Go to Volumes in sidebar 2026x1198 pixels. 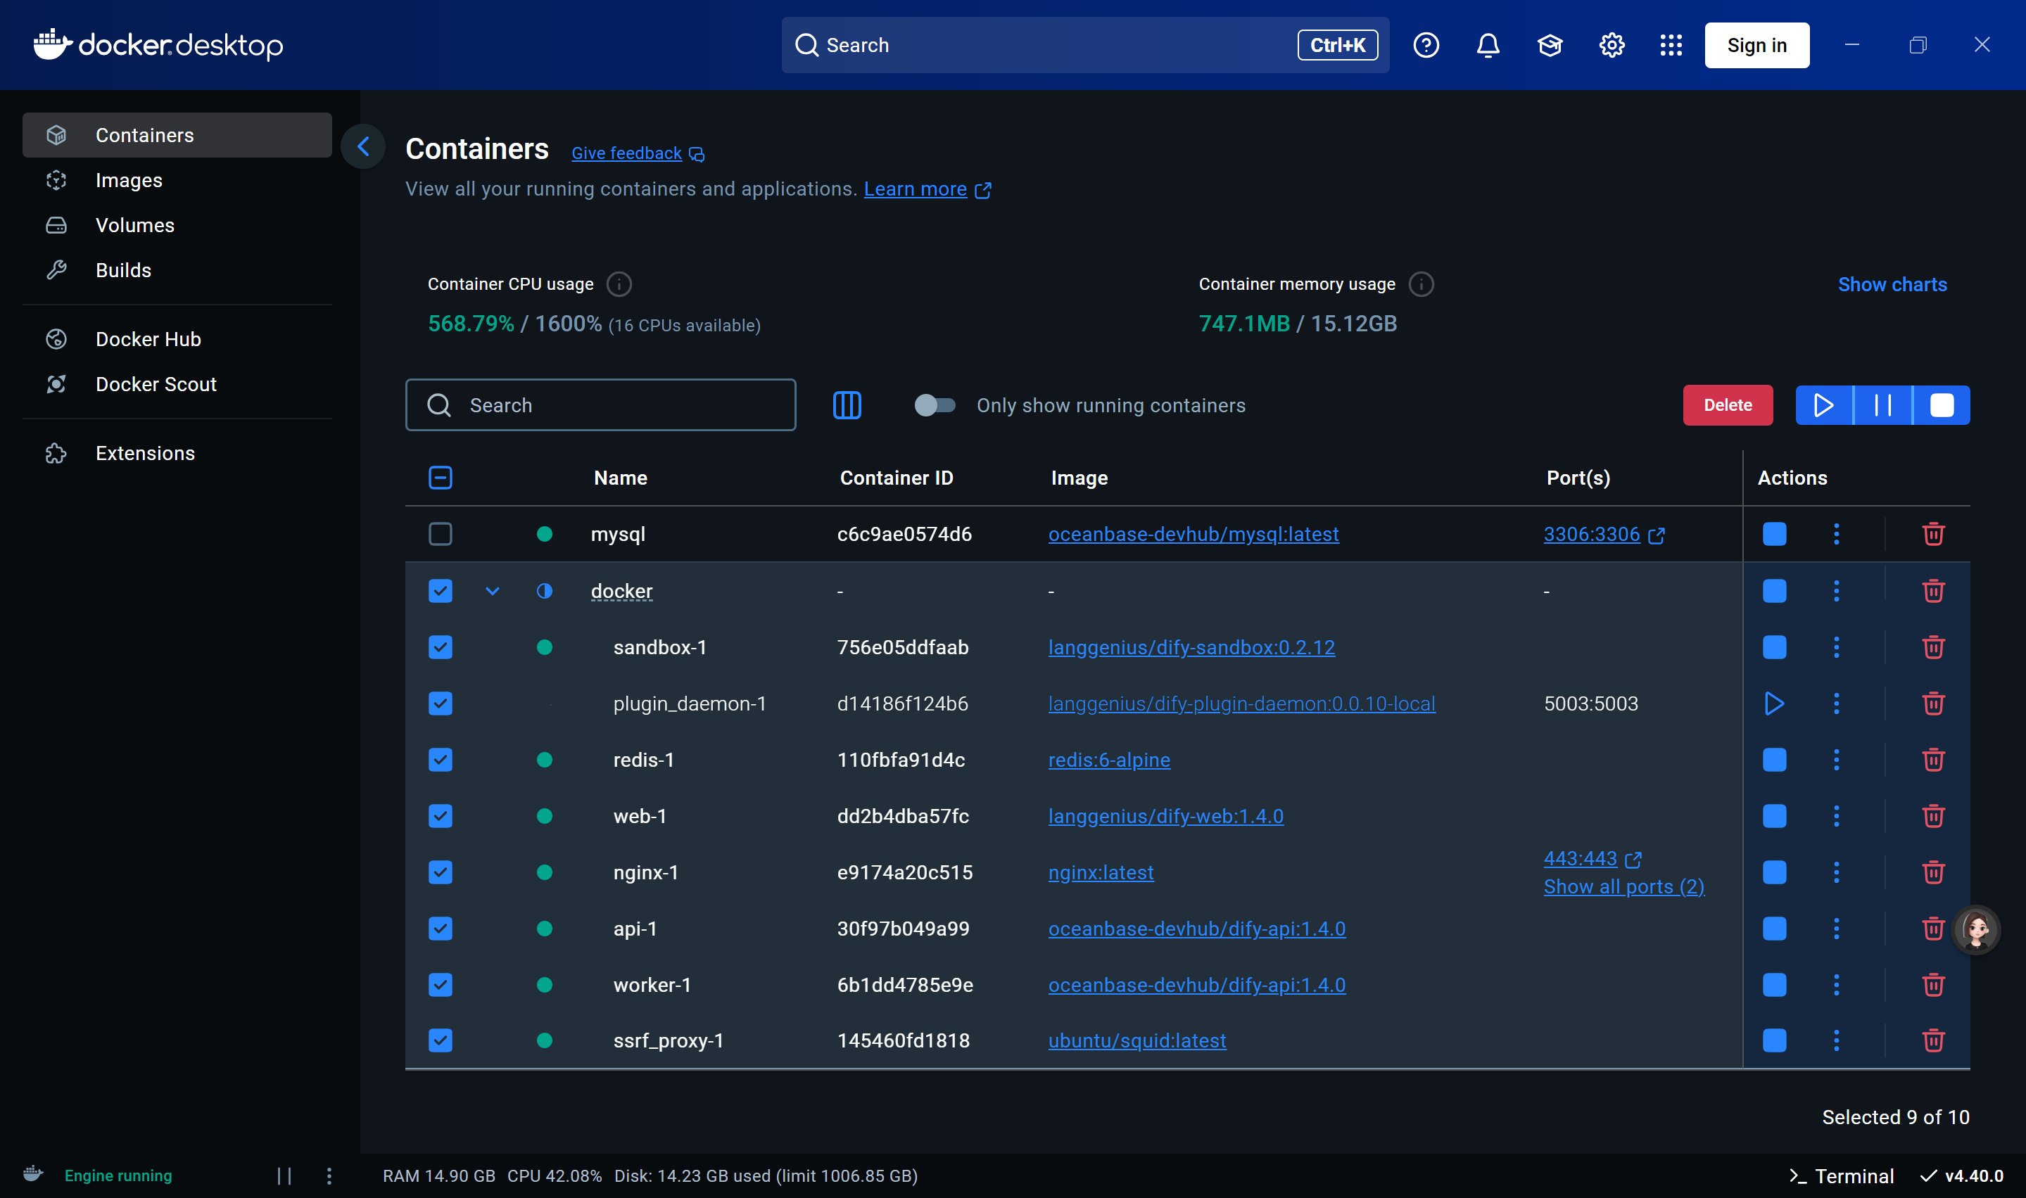coord(134,225)
